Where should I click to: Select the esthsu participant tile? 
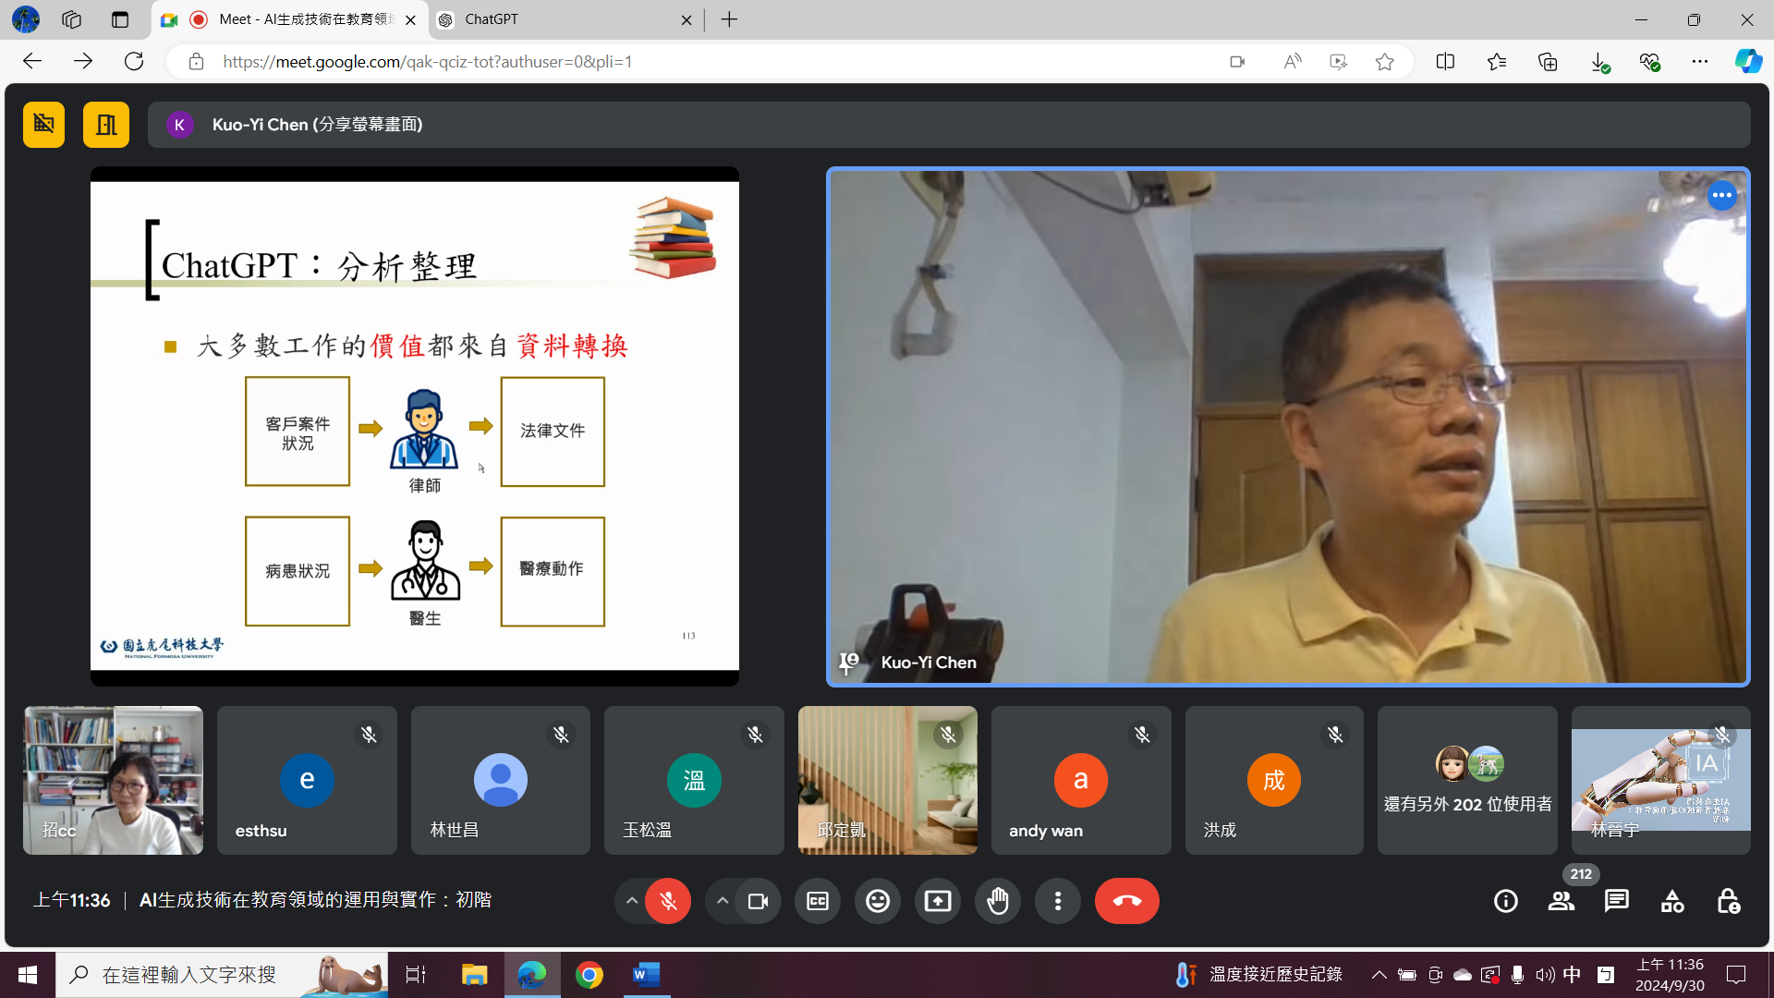click(307, 780)
